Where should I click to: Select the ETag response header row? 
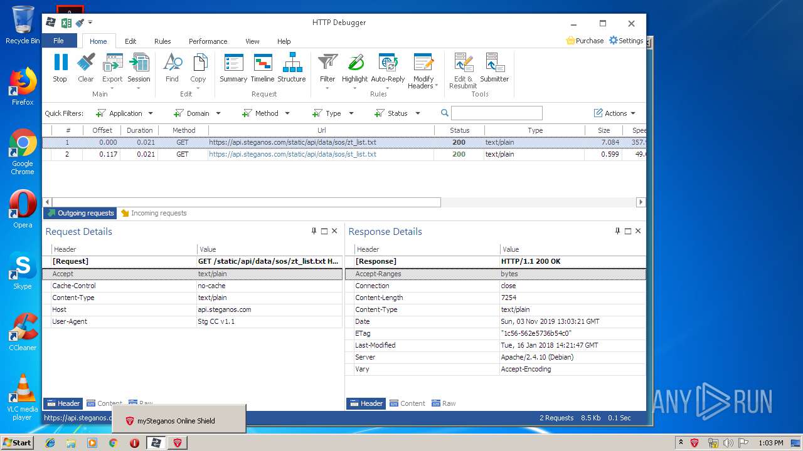coord(496,333)
